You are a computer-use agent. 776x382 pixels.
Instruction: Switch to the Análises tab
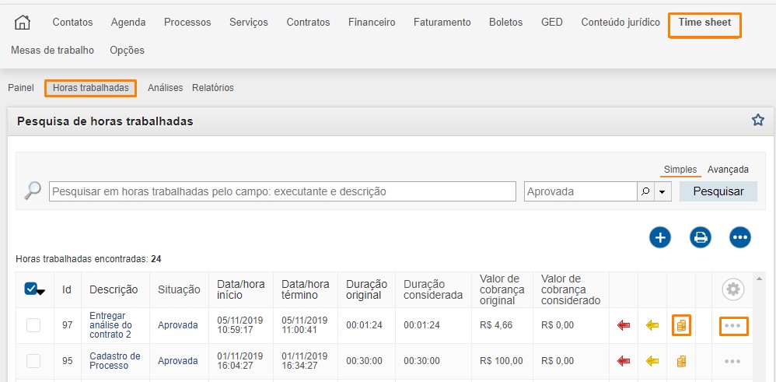[165, 88]
